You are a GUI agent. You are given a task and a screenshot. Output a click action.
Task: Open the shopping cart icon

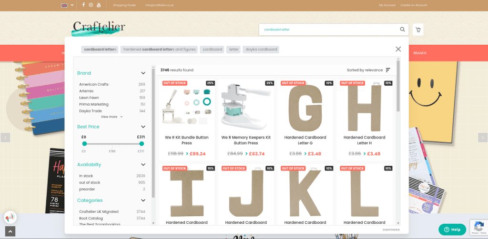coord(418,30)
